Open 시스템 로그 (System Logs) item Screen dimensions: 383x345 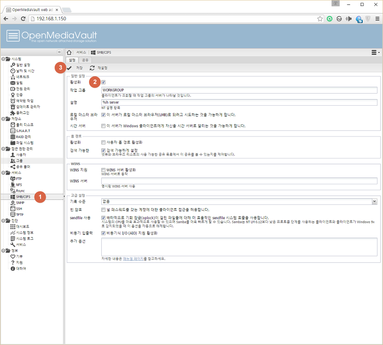pos(22,239)
